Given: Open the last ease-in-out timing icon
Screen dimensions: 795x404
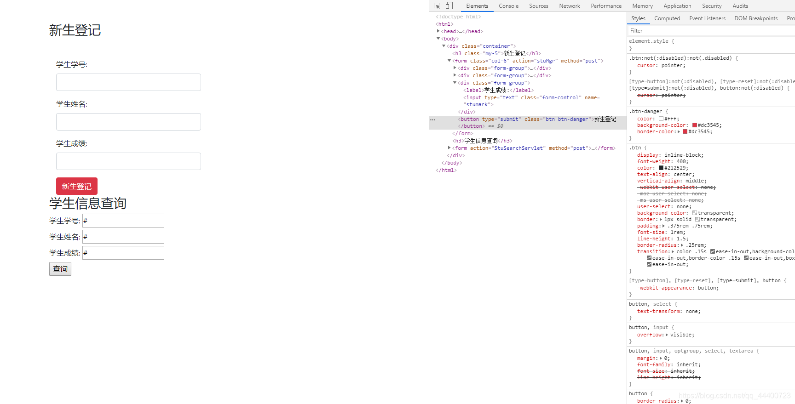Looking at the screenshot, I should [x=649, y=264].
